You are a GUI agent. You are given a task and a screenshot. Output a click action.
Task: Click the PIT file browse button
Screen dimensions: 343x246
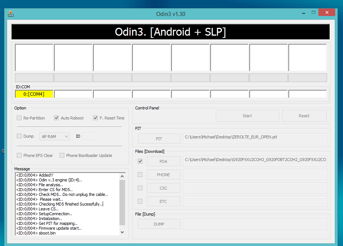click(x=159, y=139)
